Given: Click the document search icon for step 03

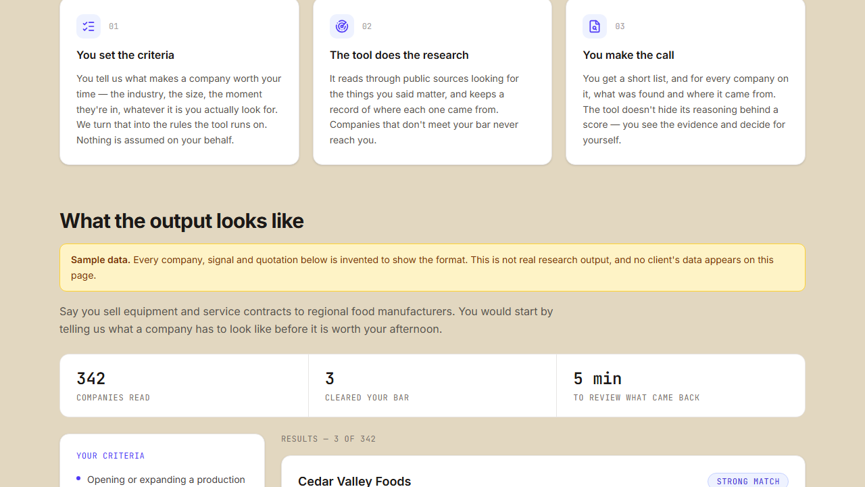Looking at the screenshot, I should click(595, 26).
